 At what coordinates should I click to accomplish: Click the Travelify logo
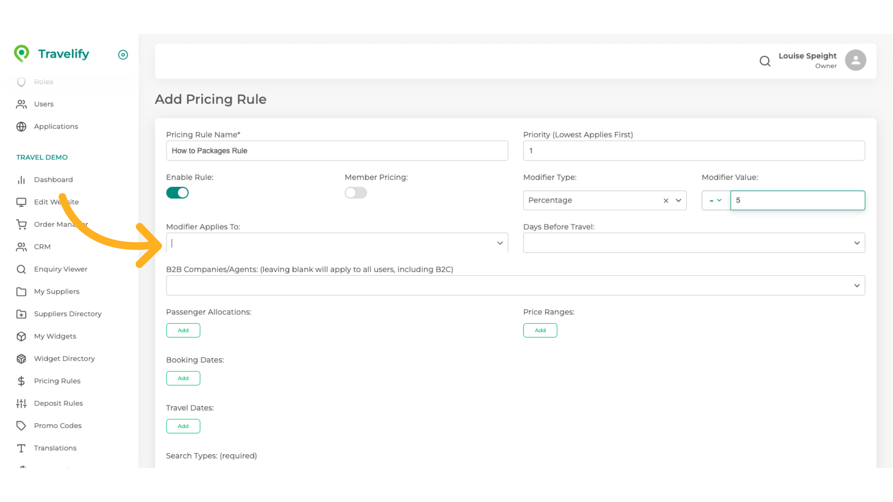click(52, 54)
